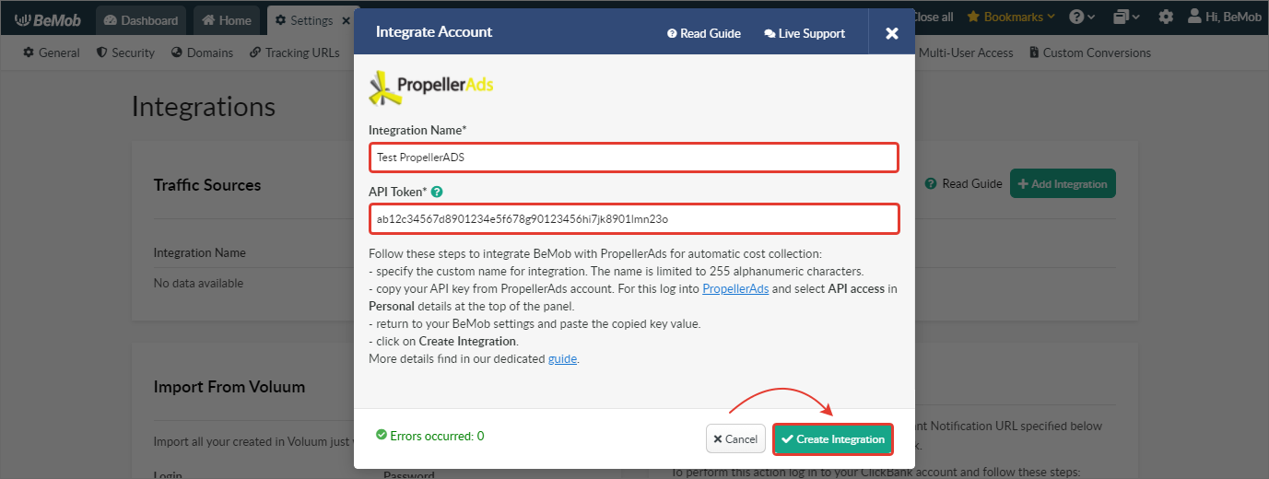Click the Integration Name input field

click(633, 158)
